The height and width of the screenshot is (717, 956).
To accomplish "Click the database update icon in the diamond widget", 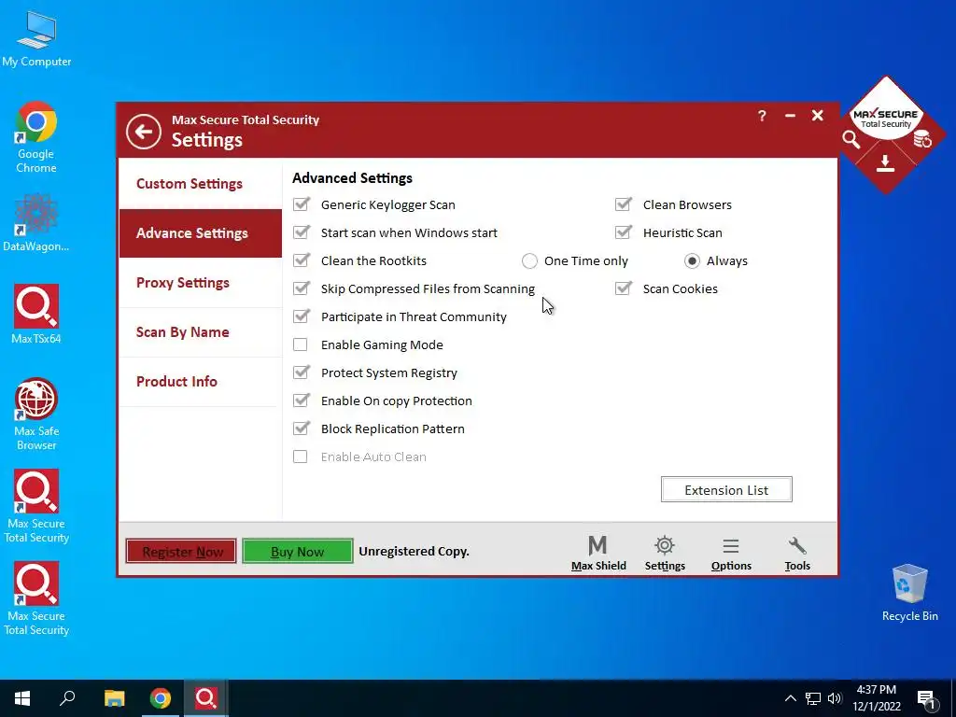I will point(921,139).
